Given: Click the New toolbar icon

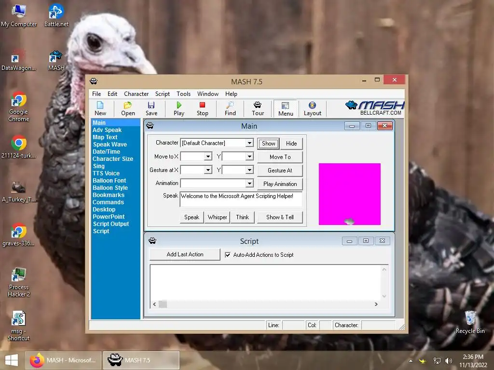Looking at the screenshot, I should [x=100, y=108].
